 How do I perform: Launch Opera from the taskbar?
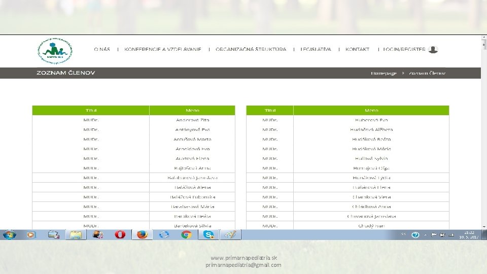[x=120, y=234]
